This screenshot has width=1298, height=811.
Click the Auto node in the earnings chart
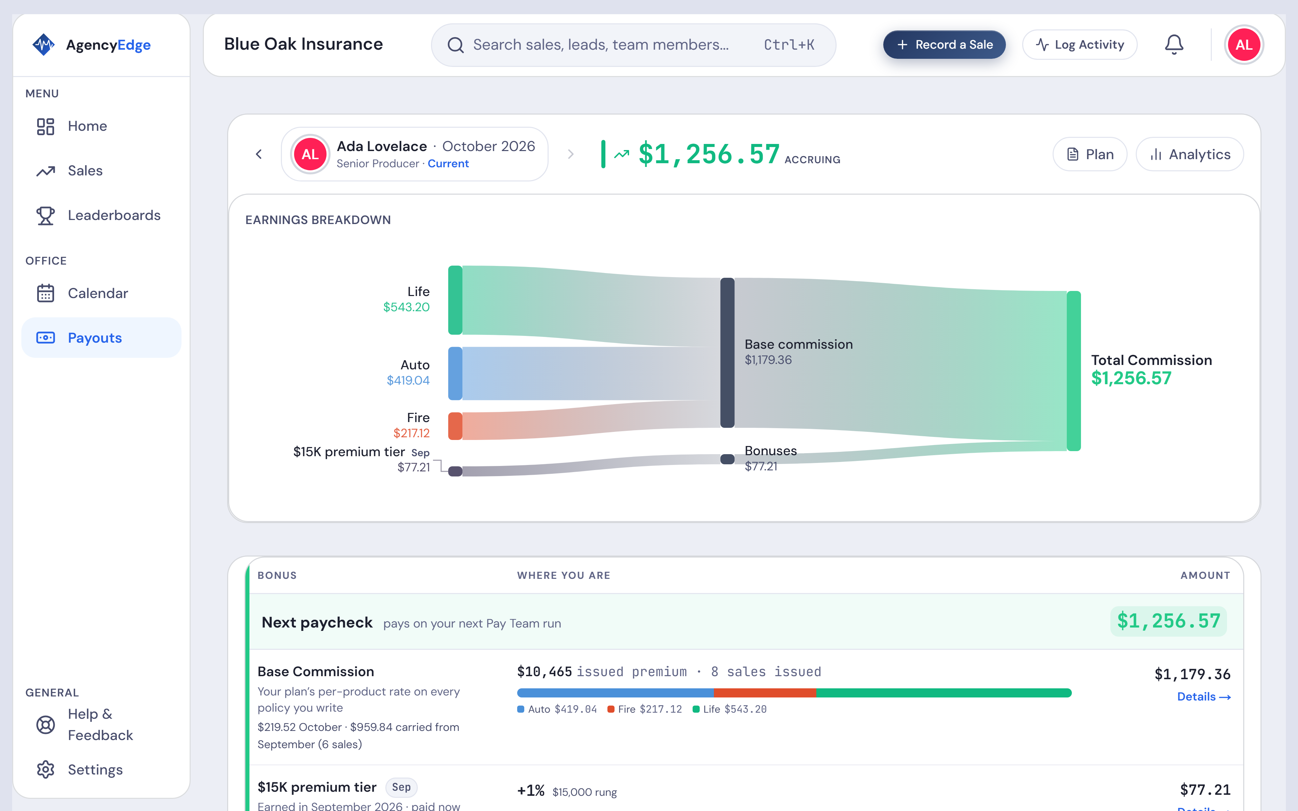coord(455,373)
